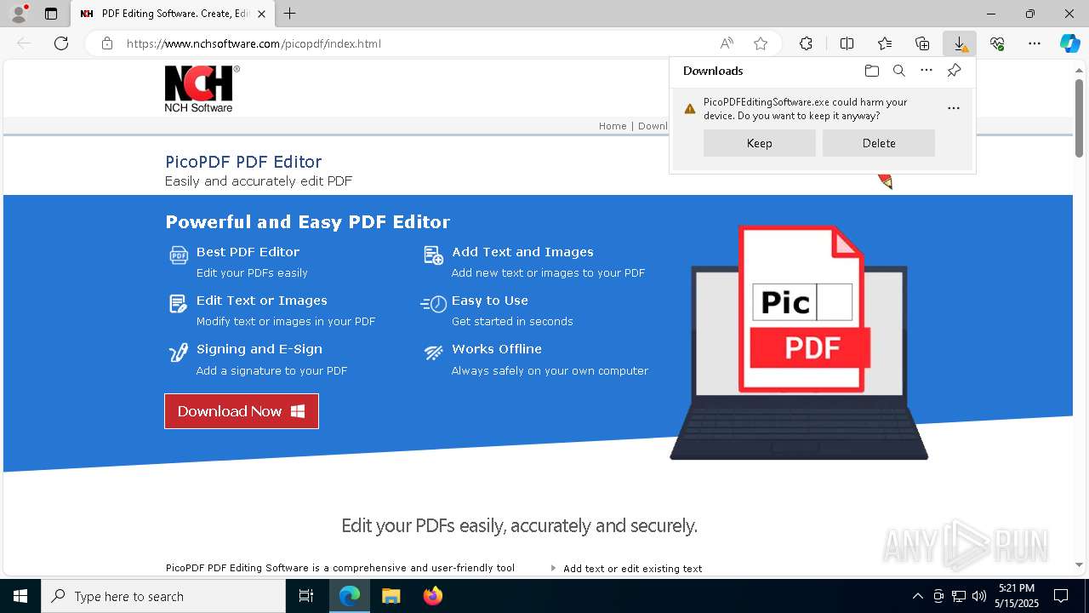Click Edit Text or Images icon
The width and height of the screenshot is (1089, 613).
pyautogui.click(x=178, y=304)
